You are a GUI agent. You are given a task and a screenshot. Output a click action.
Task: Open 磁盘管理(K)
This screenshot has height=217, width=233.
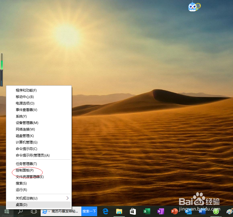pyautogui.click(x=39, y=136)
